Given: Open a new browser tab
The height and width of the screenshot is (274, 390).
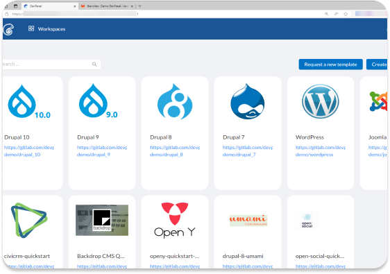Looking at the screenshot, I should click(139, 6).
